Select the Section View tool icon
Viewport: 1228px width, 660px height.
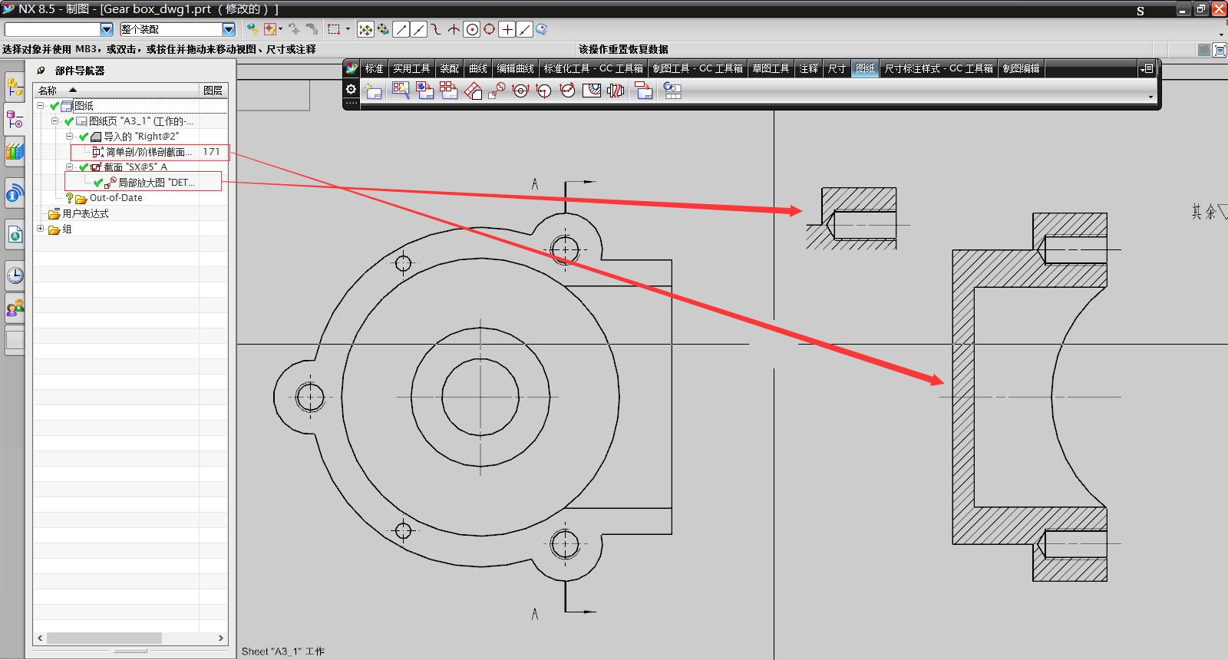pos(521,91)
